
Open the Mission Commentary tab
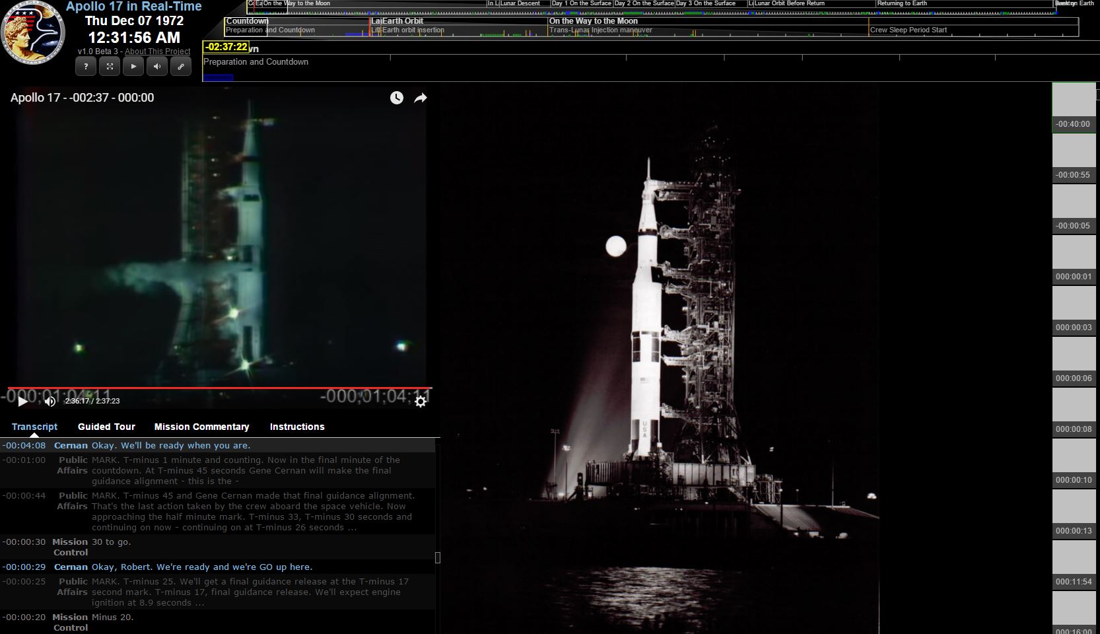[x=201, y=427]
